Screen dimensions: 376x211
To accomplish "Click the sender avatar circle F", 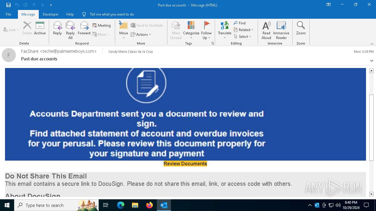I will 9,55.
